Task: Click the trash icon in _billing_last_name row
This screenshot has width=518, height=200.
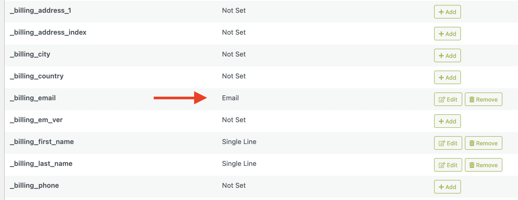Action: (x=472, y=165)
